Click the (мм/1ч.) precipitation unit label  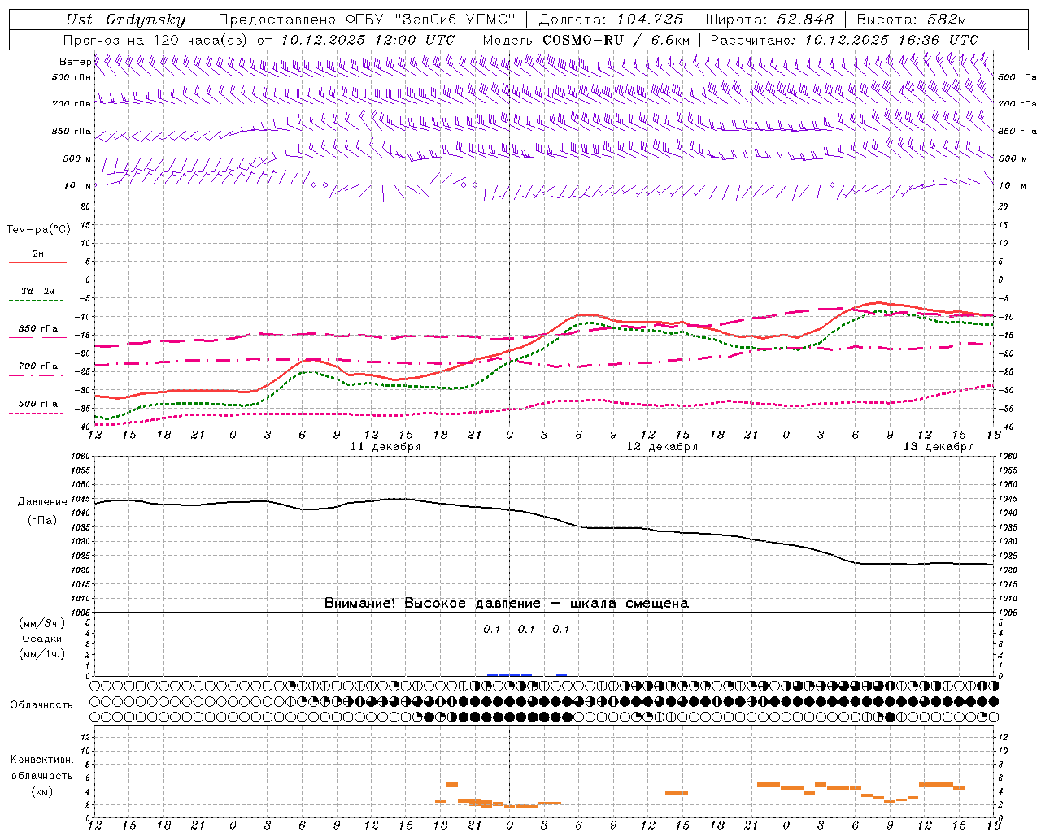(41, 654)
